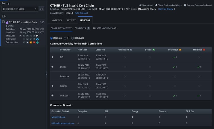Click the purple warning triangle alert icon

click(x=7, y=22)
